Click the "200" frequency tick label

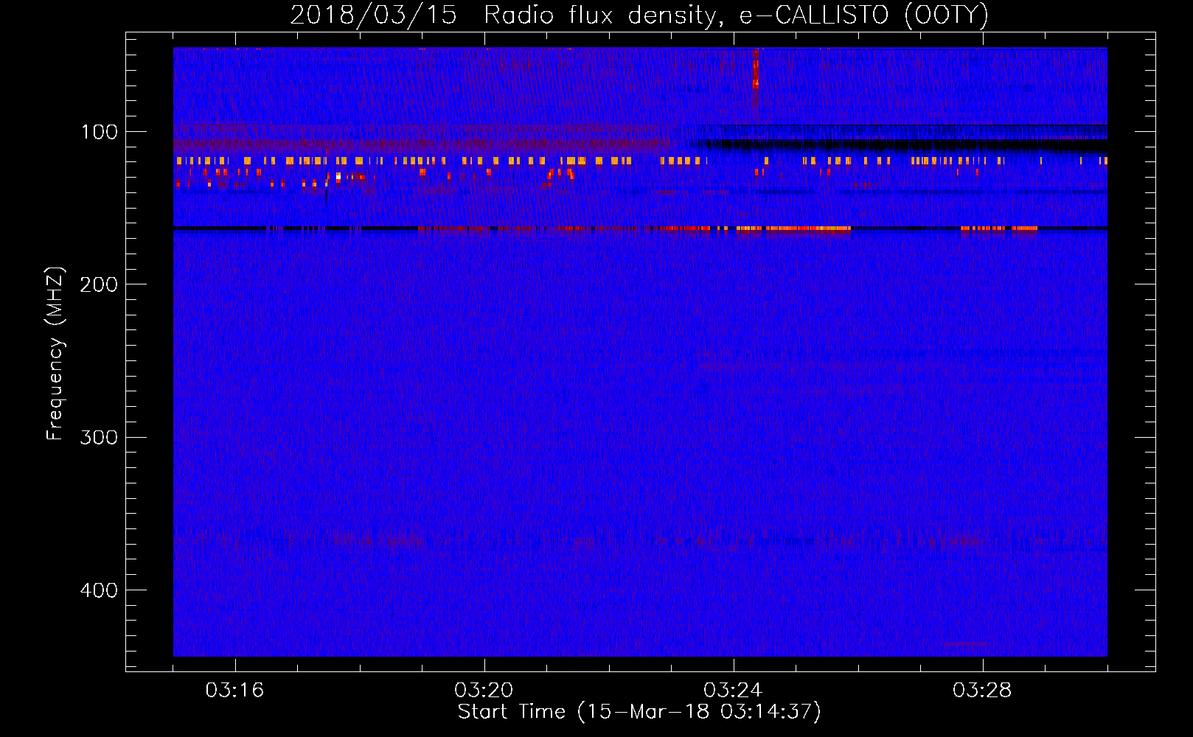click(x=99, y=284)
